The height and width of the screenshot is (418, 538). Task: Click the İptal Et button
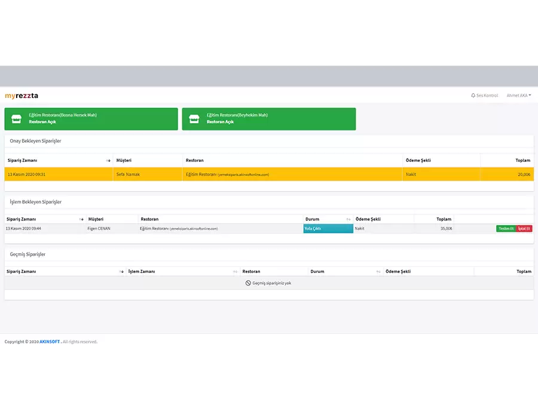click(x=524, y=229)
